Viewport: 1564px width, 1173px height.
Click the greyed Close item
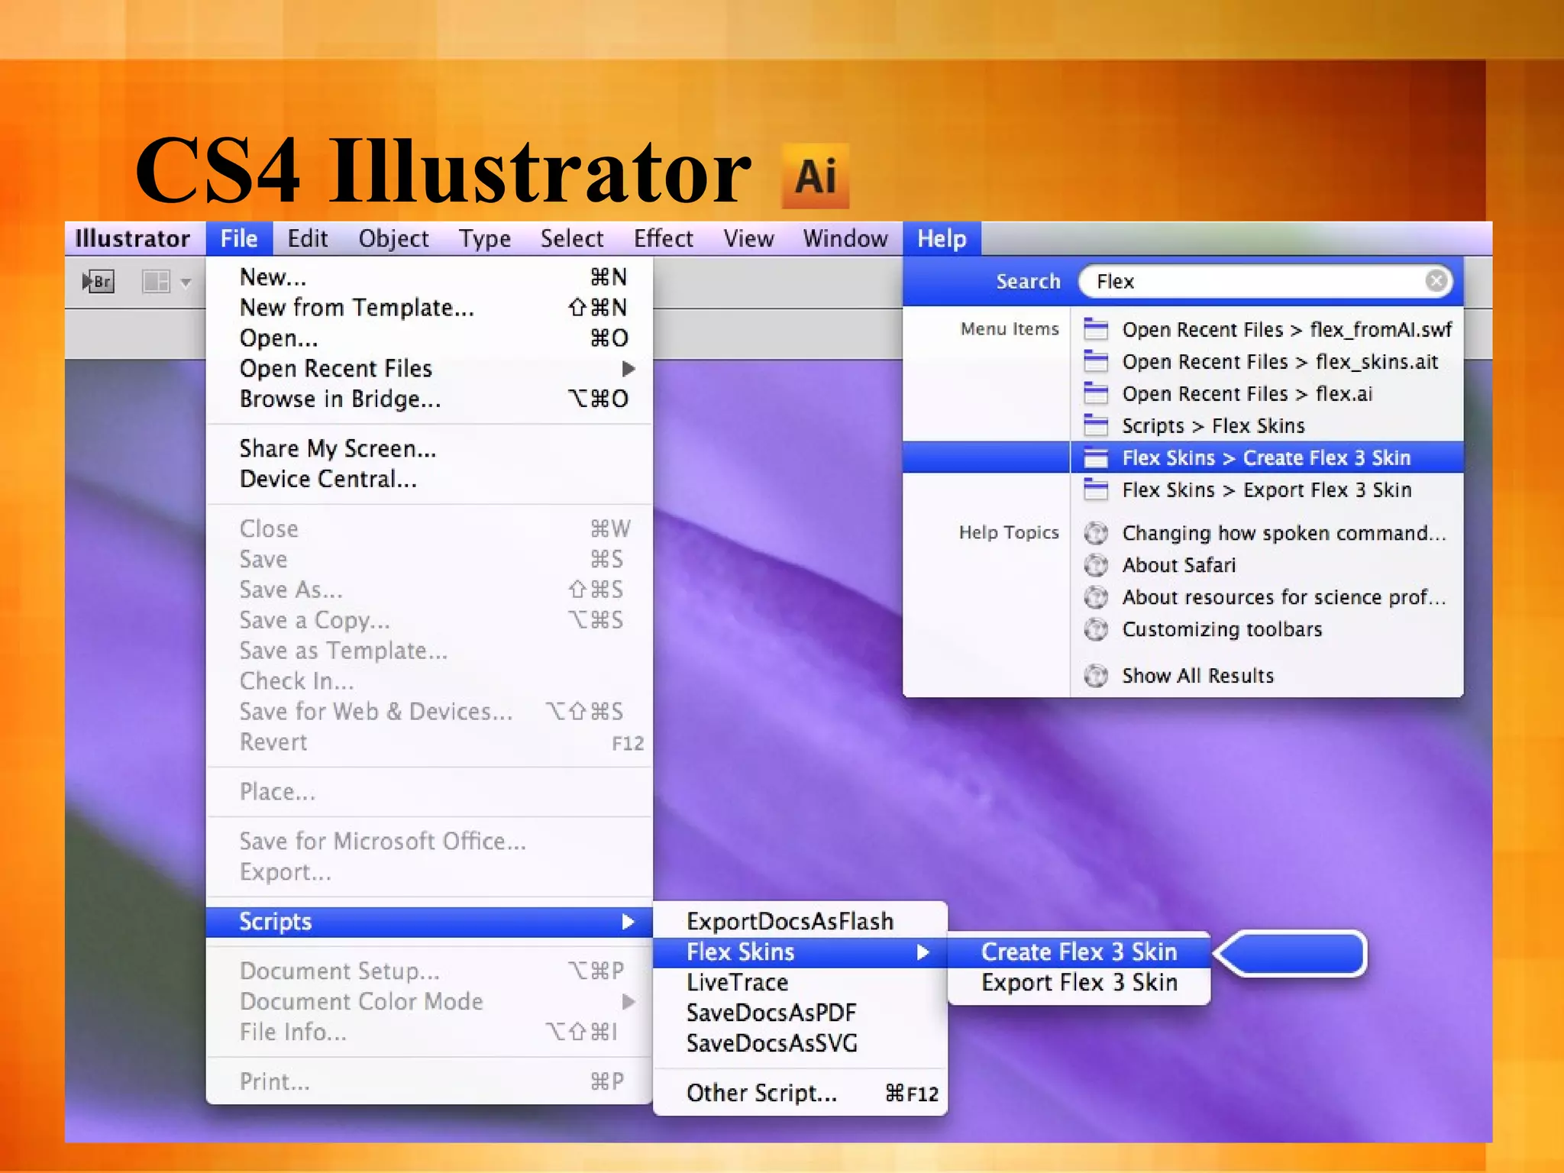point(429,528)
